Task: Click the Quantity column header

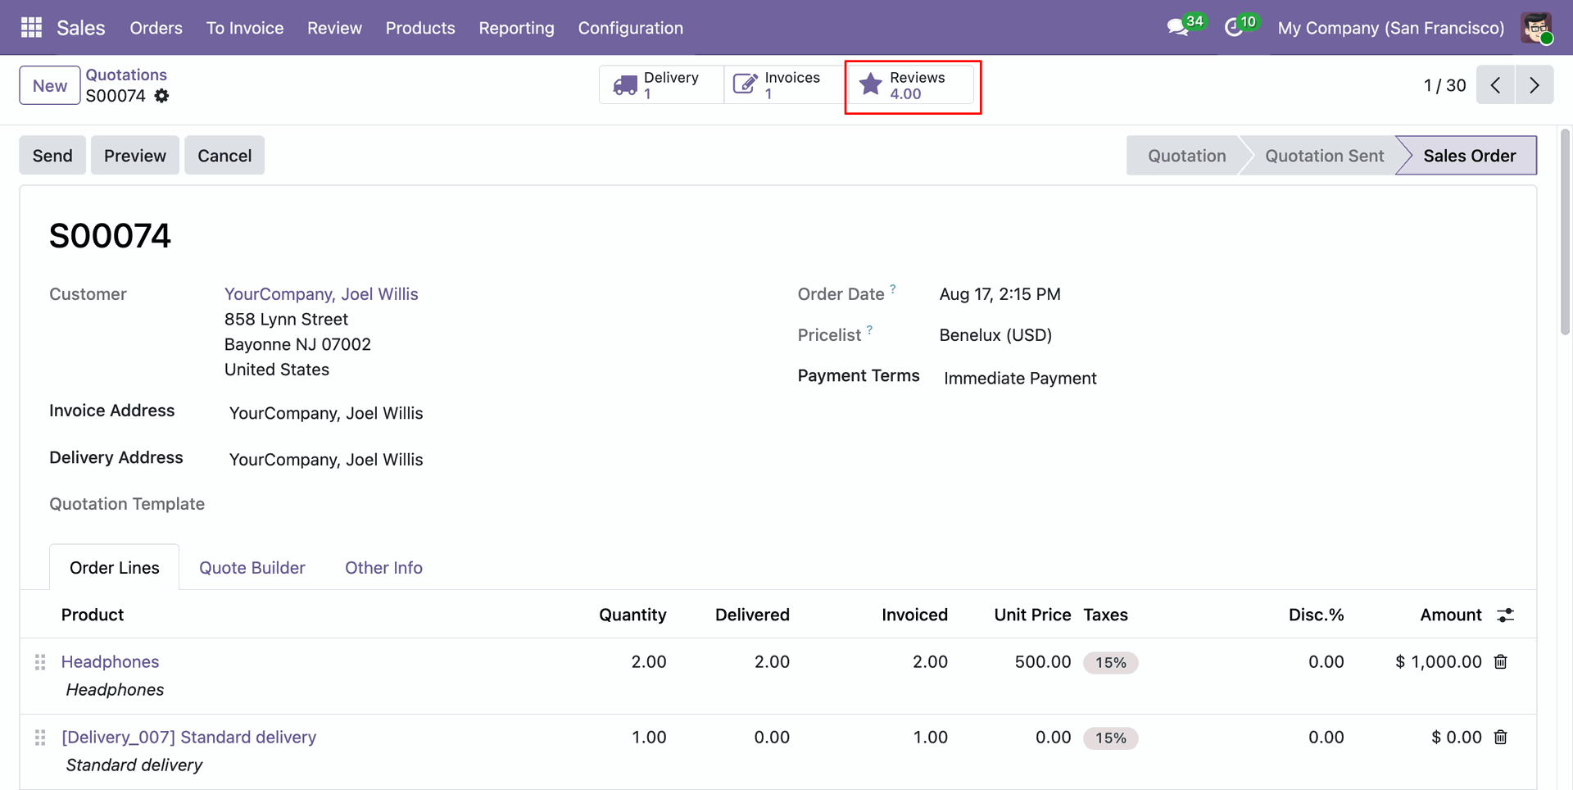Action: (x=632, y=615)
